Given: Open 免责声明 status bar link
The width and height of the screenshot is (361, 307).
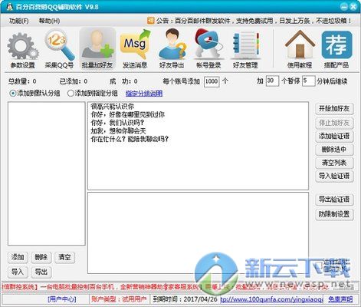Looking at the screenshot, I should pyautogui.click(x=340, y=299).
